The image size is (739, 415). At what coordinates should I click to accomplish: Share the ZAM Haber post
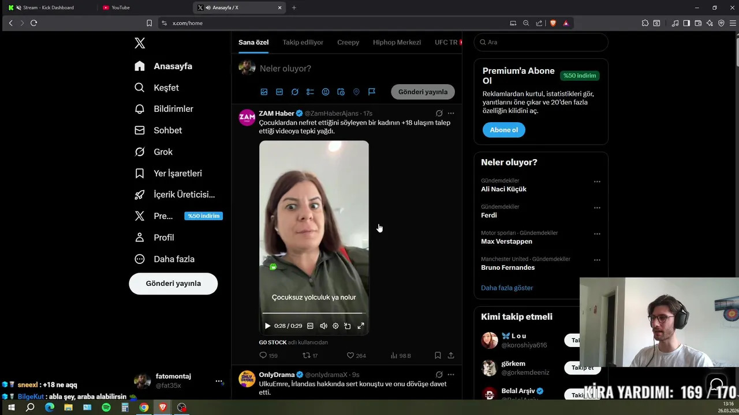tap(451, 356)
